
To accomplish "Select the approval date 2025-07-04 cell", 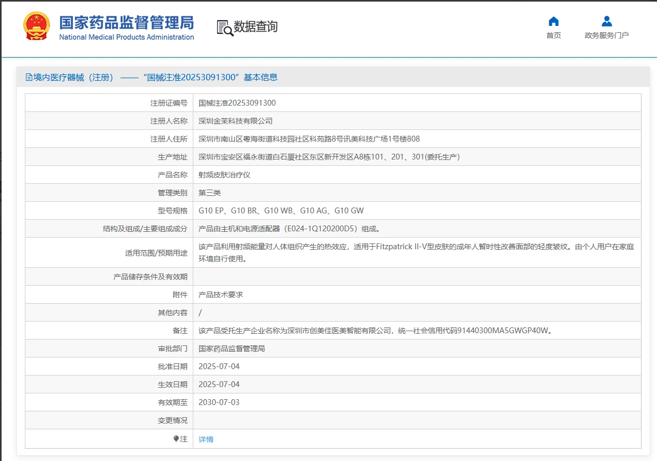I will [x=218, y=366].
